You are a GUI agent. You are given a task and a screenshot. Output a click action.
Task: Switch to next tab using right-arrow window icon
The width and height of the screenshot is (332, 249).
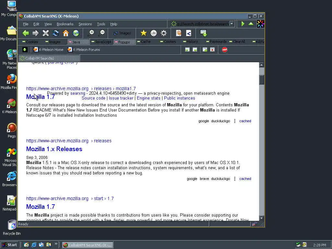point(195,50)
